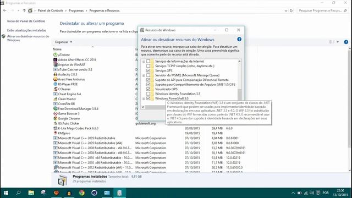Uncheck the Windows PowerShell 3.0 checkbox
The height and width of the screenshot is (198, 352).
(x=148, y=98)
